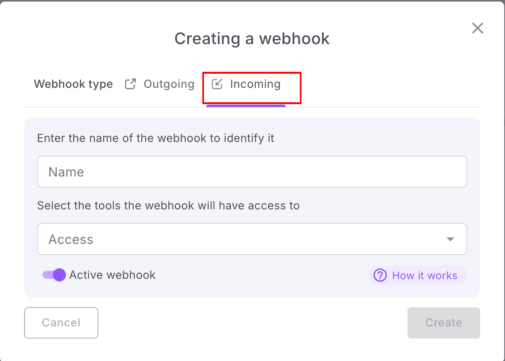Click the Outgoing arrow icon
Viewport: 505px width, 361px height.
130,84
